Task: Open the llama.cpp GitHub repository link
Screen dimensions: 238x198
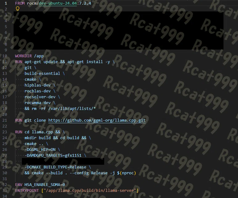Action: 97,120
